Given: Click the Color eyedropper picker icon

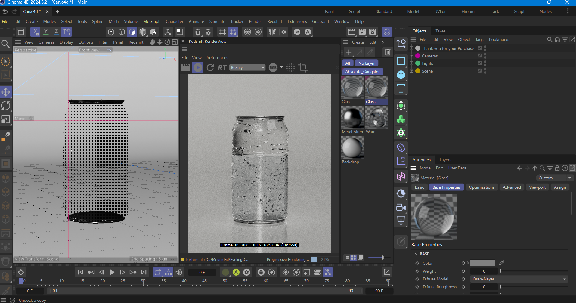Looking at the screenshot, I should click(501, 263).
